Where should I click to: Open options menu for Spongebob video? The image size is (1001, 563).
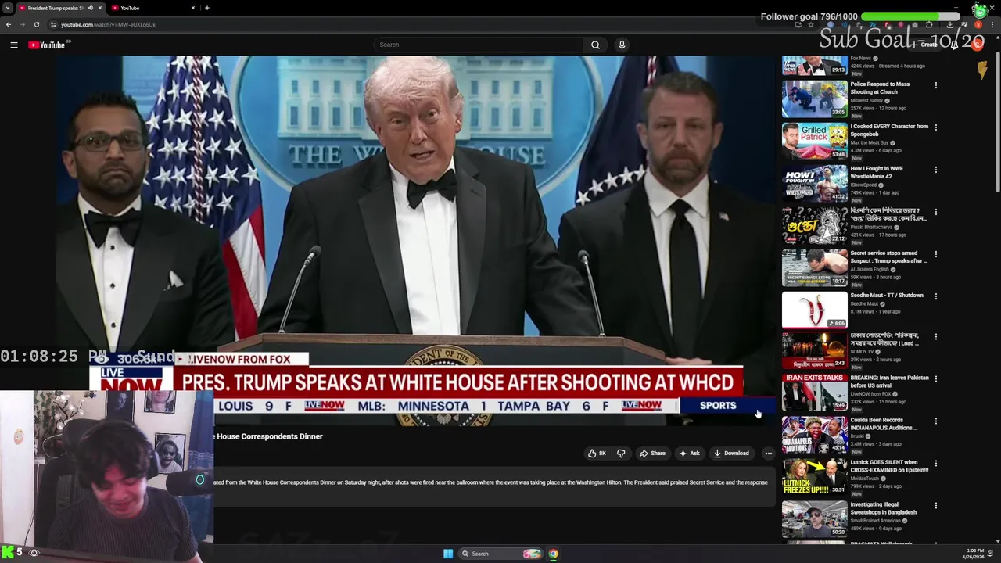(936, 127)
